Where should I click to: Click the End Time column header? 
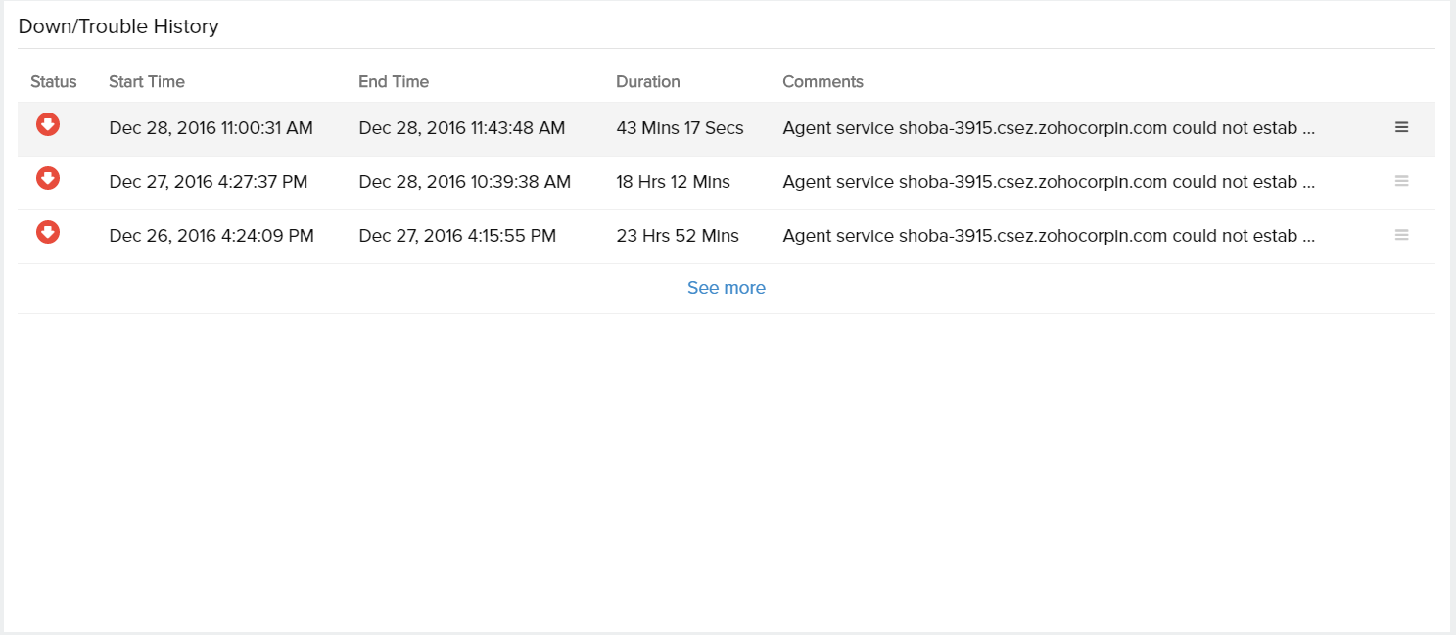coord(394,82)
